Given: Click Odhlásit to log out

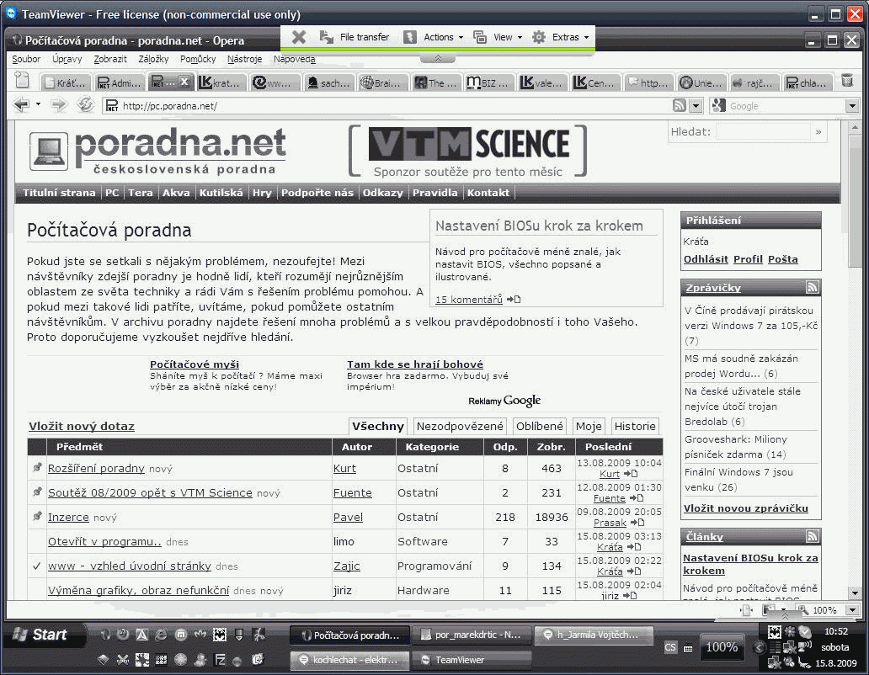Looking at the screenshot, I should [x=706, y=259].
